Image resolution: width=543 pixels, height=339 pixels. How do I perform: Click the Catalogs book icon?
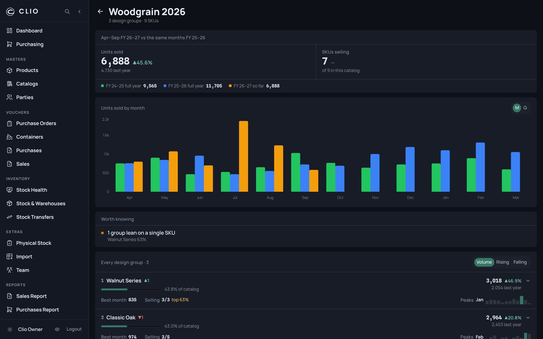point(10,84)
